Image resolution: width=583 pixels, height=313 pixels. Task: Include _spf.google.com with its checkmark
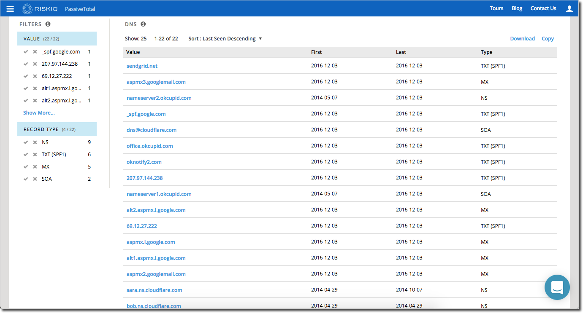click(26, 52)
